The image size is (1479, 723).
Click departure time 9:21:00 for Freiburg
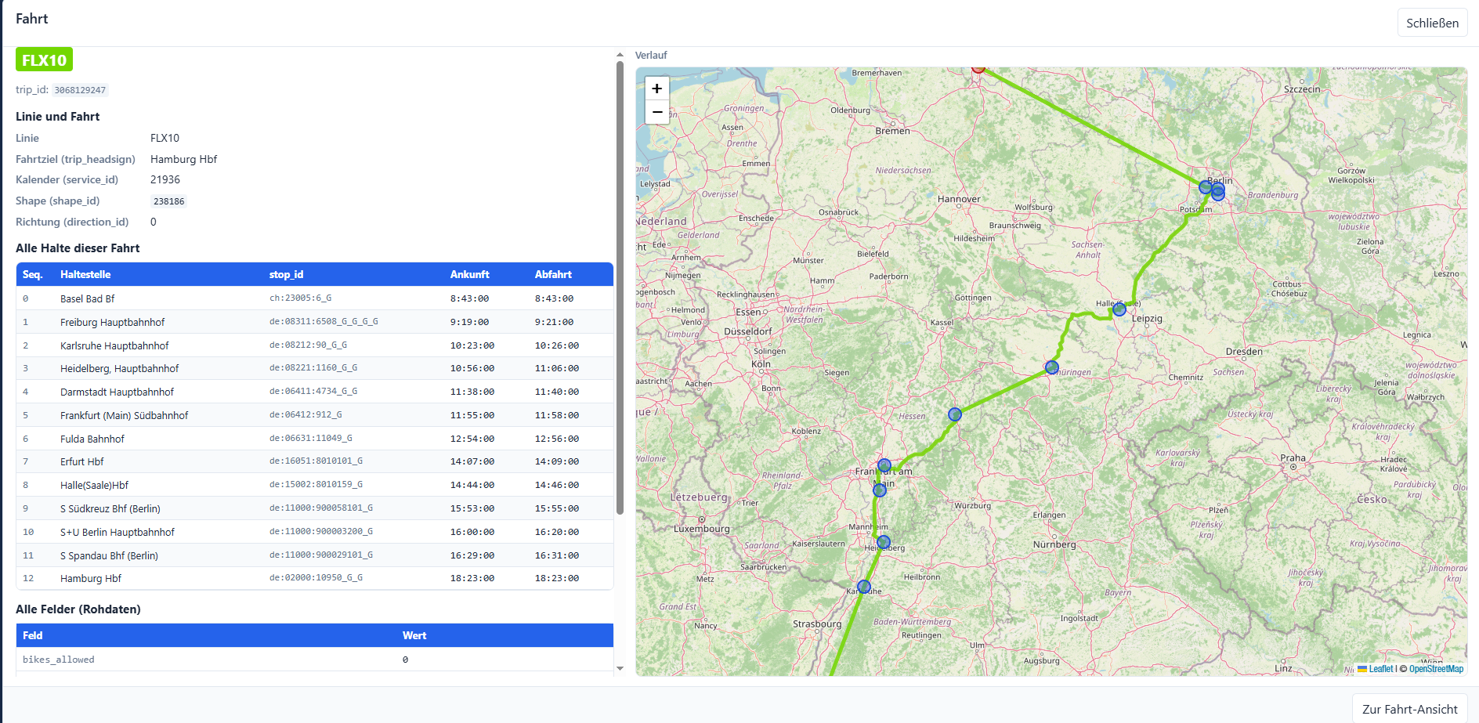(554, 322)
